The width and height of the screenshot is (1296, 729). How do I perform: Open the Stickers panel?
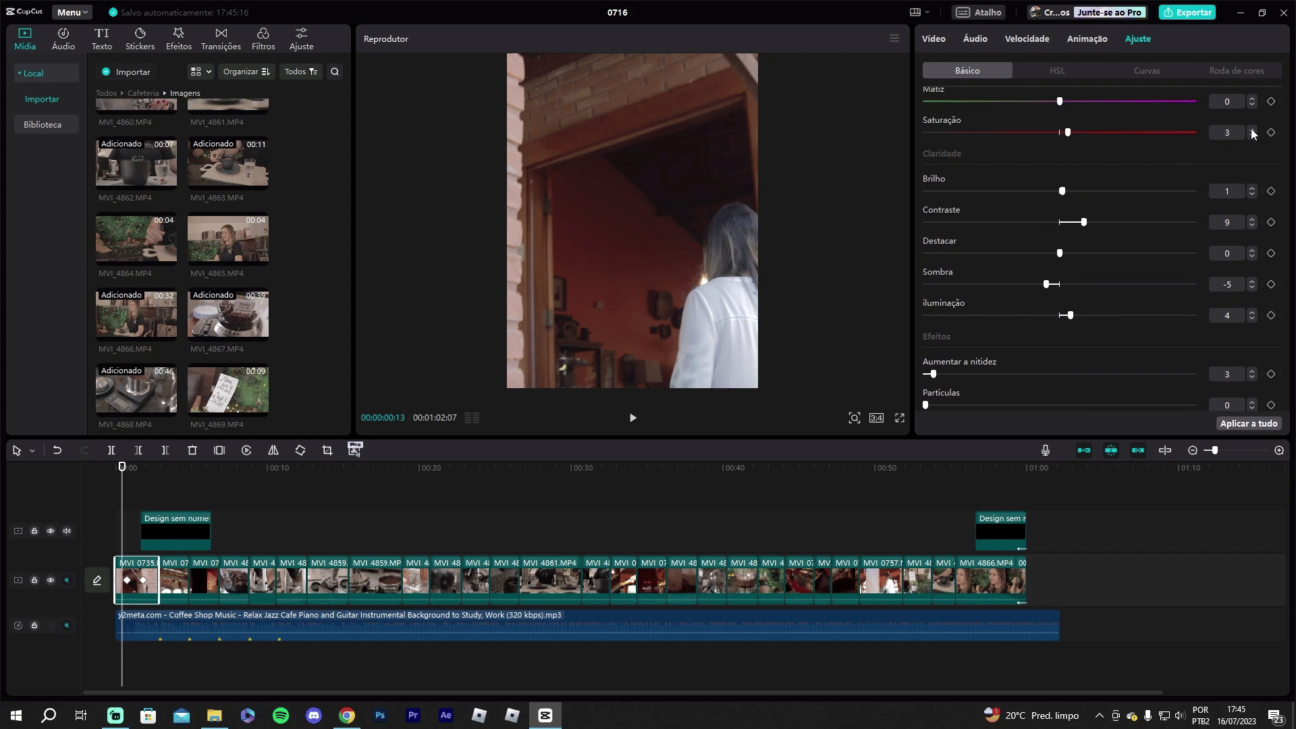140,39
